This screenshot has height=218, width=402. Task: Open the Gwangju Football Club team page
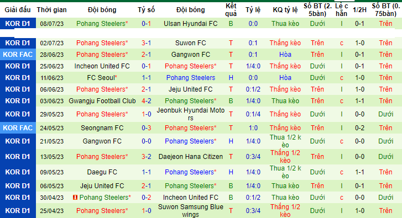tap(102, 101)
